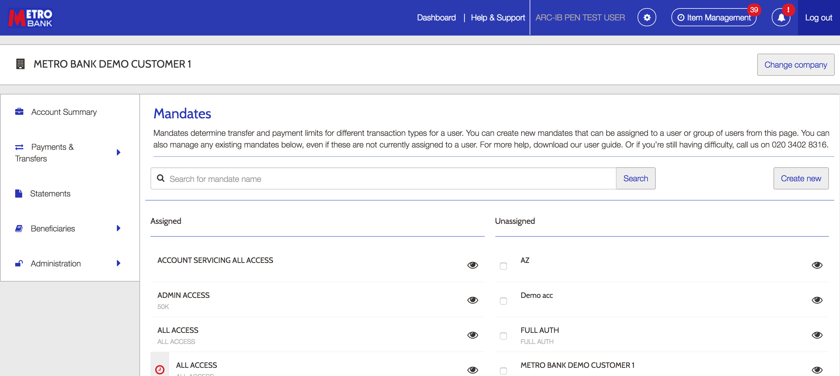The height and width of the screenshot is (376, 840).
Task: Select ADMIN ACCESS mandate name
Action: (183, 295)
